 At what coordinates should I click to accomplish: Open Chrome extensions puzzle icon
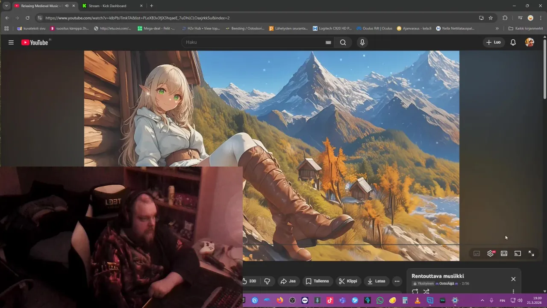505,18
